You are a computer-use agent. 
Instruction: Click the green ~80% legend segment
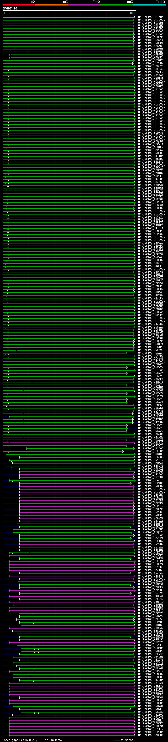[117, 5]
